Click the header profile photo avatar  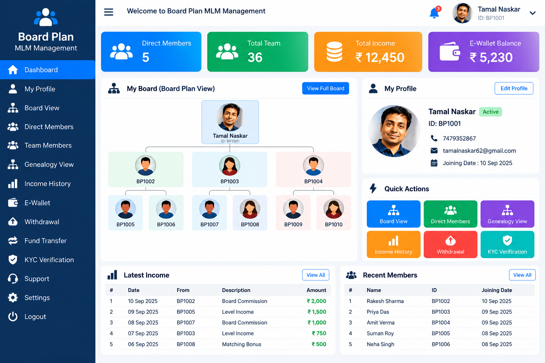coord(462,13)
